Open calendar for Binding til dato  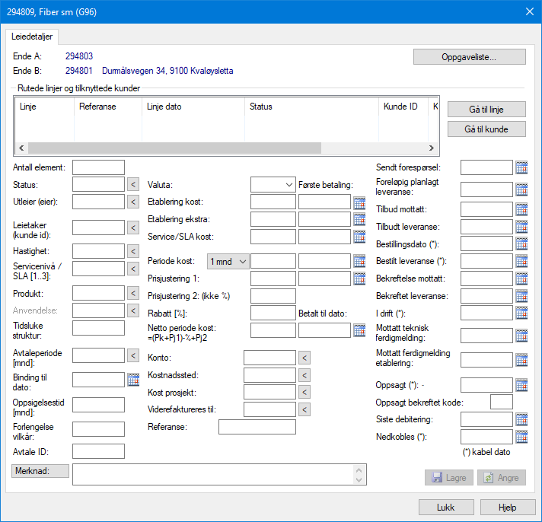pyautogui.click(x=133, y=380)
